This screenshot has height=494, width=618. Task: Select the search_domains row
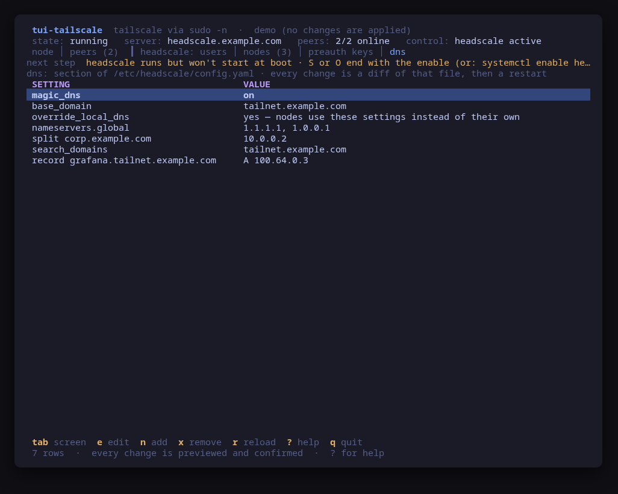[x=308, y=149]
